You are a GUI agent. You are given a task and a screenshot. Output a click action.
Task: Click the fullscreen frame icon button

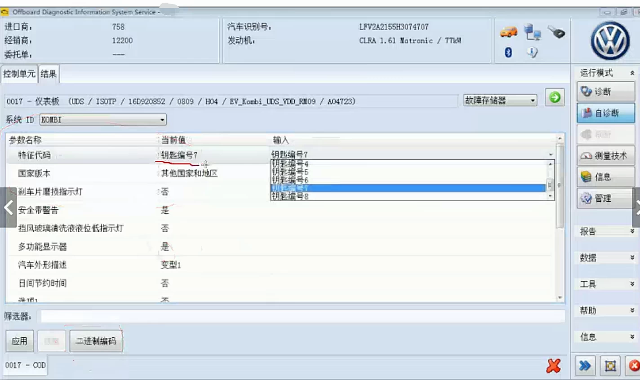pos(610,366)
